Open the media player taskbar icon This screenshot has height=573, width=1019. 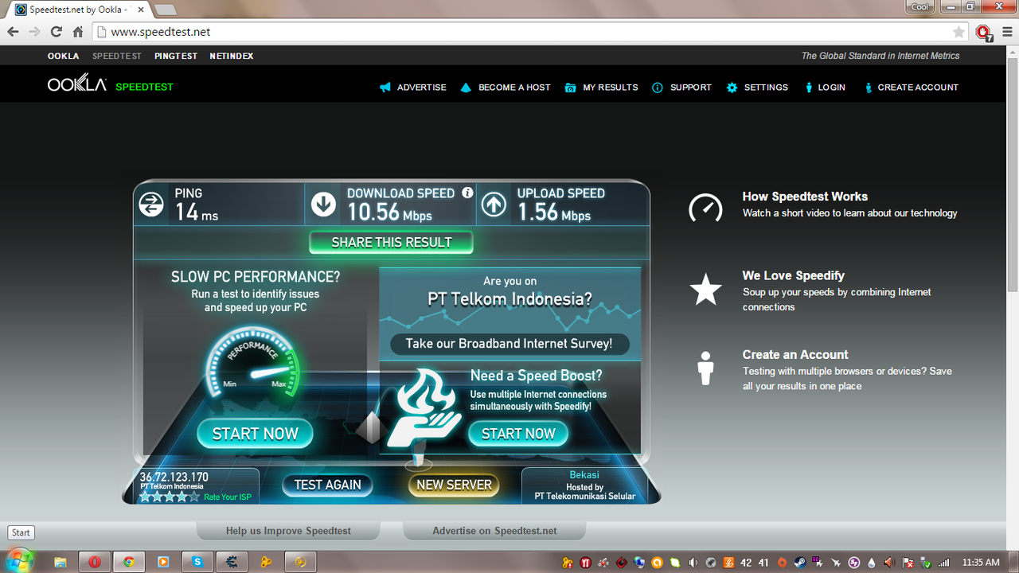pos(163,562)
